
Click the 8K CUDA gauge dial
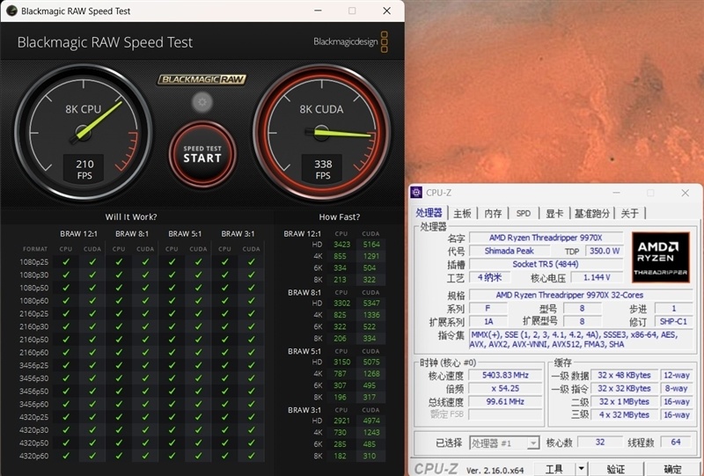click(322, 130)
